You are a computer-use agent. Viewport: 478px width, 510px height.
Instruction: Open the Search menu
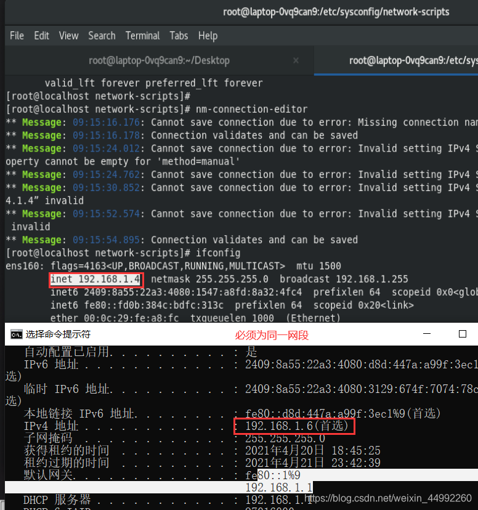[102, 36]
